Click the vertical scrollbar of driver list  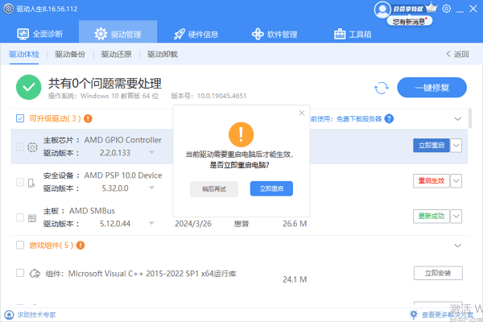(x=470, y=118)
